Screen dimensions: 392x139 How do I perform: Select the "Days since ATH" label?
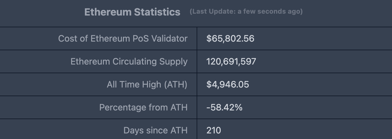[x=155, y=130]
